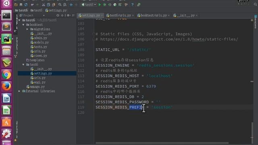Close the booktest/urls.py tab
The image size is (258, 145).
[x=169, y=15]
